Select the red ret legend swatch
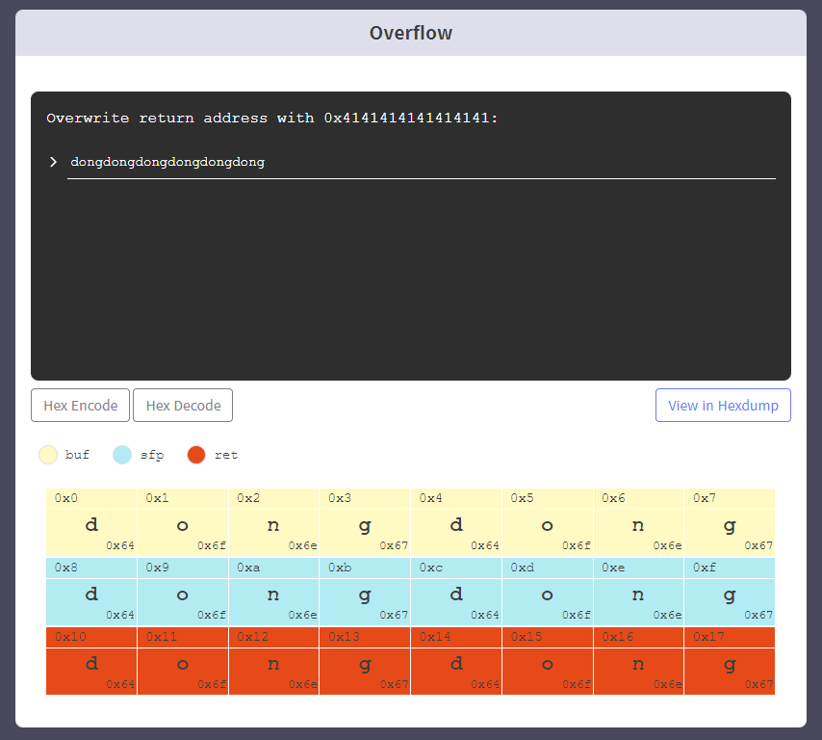 (196, 455)
